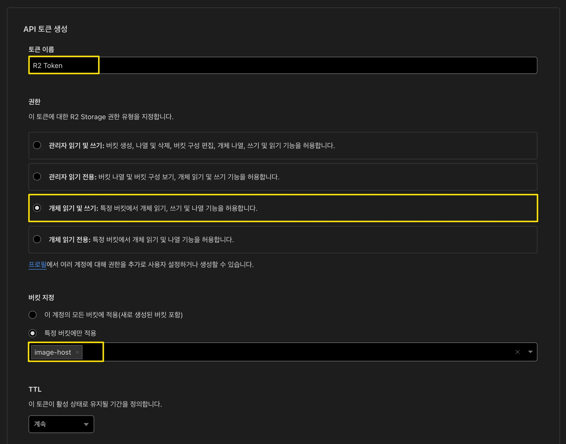Expand the bucket selection dropdown arrow

tap(530, 352)
